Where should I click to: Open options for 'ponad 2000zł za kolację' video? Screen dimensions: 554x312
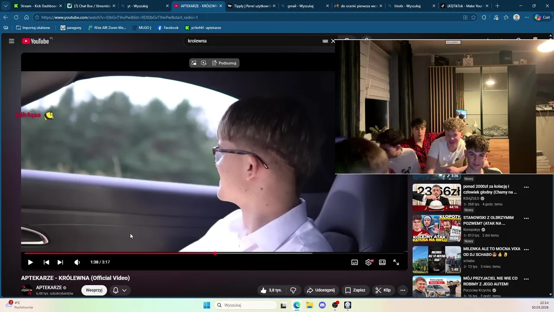point(526,187)
